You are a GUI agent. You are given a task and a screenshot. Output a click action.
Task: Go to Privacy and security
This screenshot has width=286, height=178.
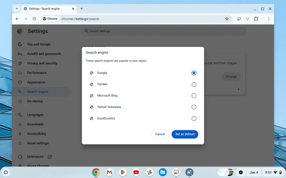pyautogui.click(x=42, y=63)
